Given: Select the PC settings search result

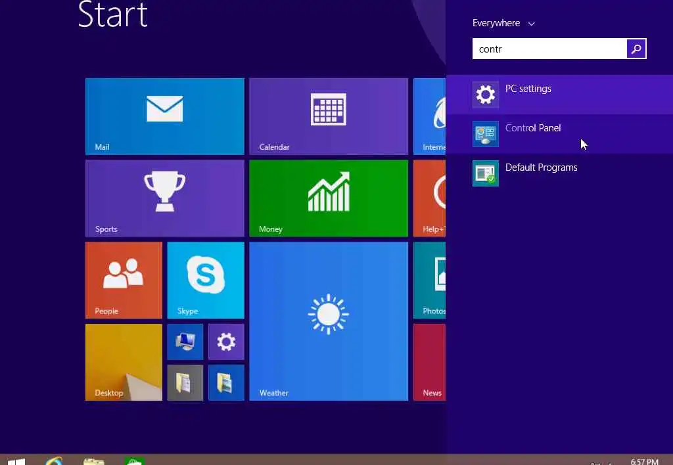Looking at the screenshot, I should click(x=560, y=95).
